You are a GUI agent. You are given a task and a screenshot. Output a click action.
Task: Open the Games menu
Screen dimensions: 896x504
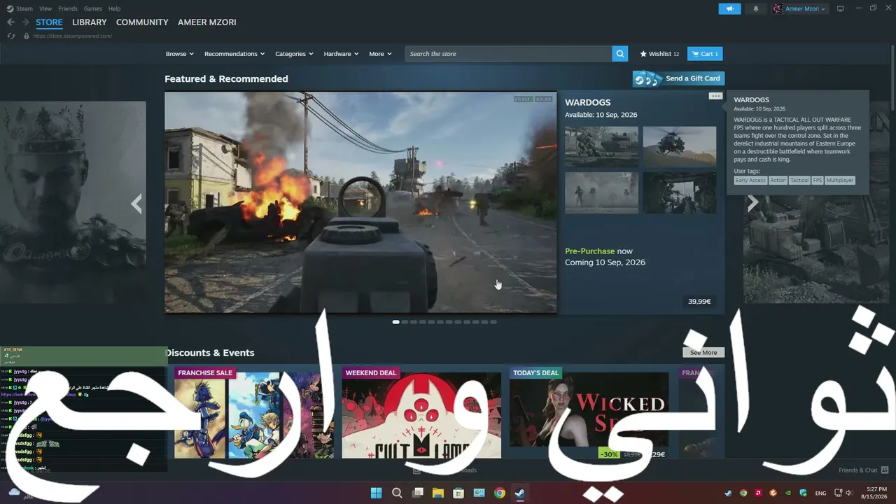tap(92, 8)
